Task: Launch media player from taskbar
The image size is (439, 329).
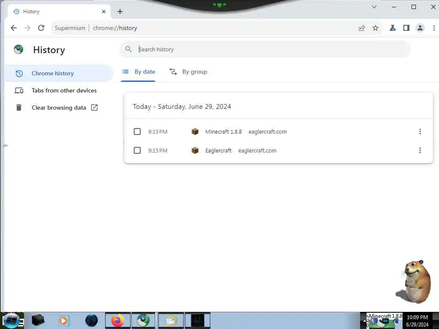Action: click(63, 320)
